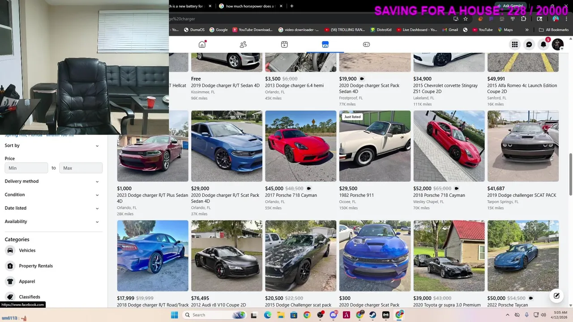Open the Maps bookmark
This screenshot has width=573, height=322.
[505, 30]
